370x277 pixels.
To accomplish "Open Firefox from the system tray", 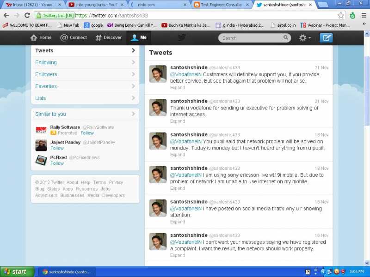I will point(337,271).
